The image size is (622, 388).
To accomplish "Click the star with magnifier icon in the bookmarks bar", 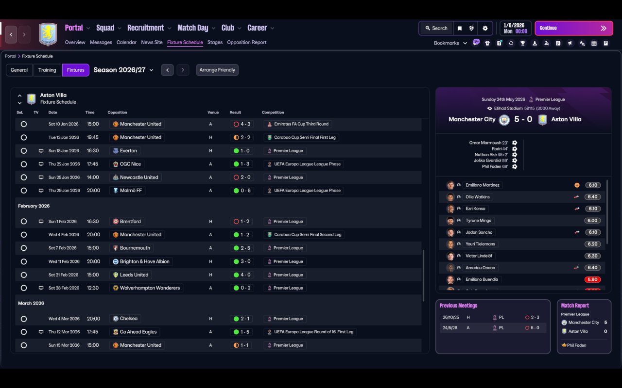I will 582,43.
